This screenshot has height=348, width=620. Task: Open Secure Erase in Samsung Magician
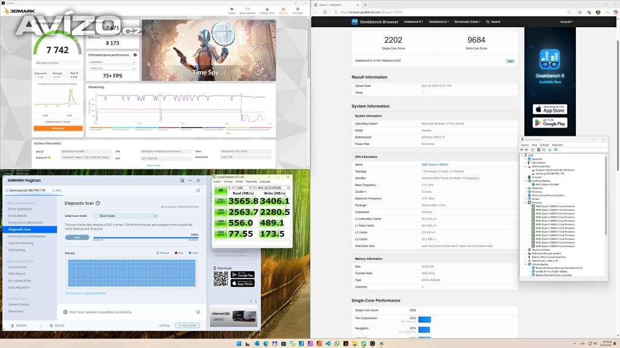pos(18,267)
